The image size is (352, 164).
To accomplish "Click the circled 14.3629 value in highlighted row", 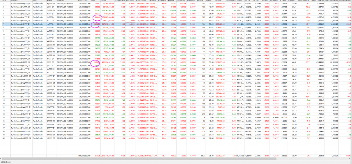I will point(97,24).
